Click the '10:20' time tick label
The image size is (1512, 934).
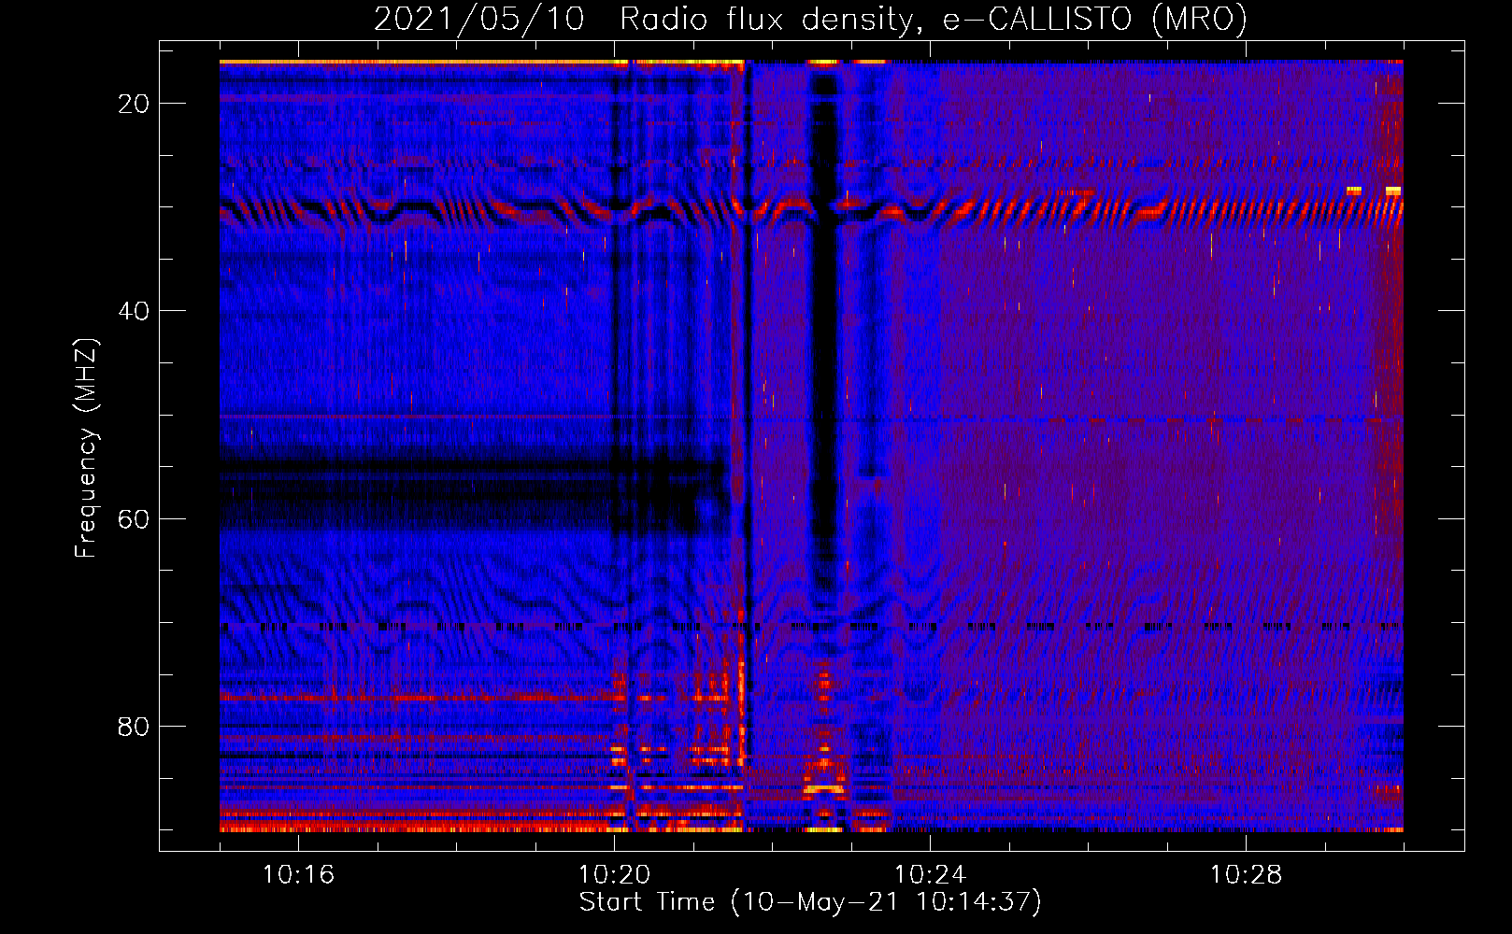pyautogui.click(x=614, y=875)
